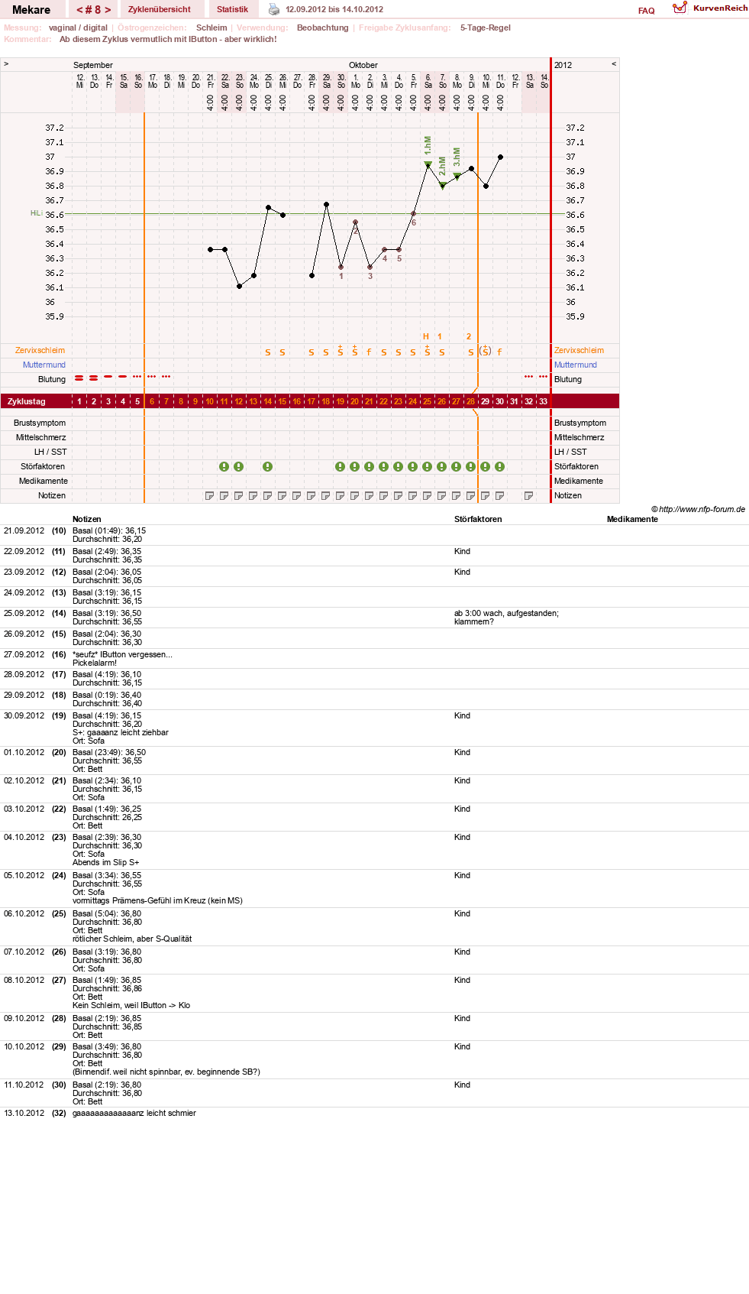Click the bracketed S+ mucus symbol on day 29
Viewport: 749px width, 1294px height.
[485, 351]
